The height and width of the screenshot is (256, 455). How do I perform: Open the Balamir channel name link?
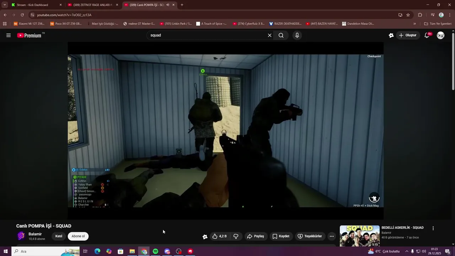coord(35,234)
